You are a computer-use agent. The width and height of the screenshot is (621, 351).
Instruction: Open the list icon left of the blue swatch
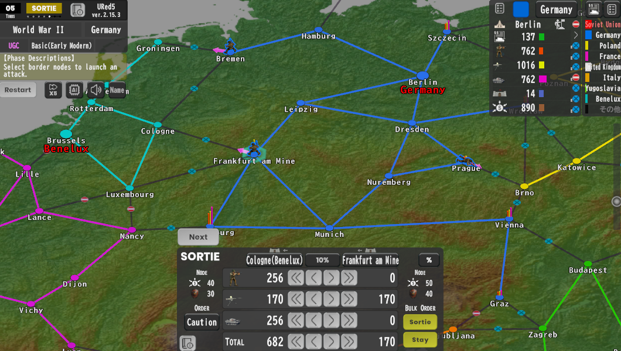tap(500, 8)
